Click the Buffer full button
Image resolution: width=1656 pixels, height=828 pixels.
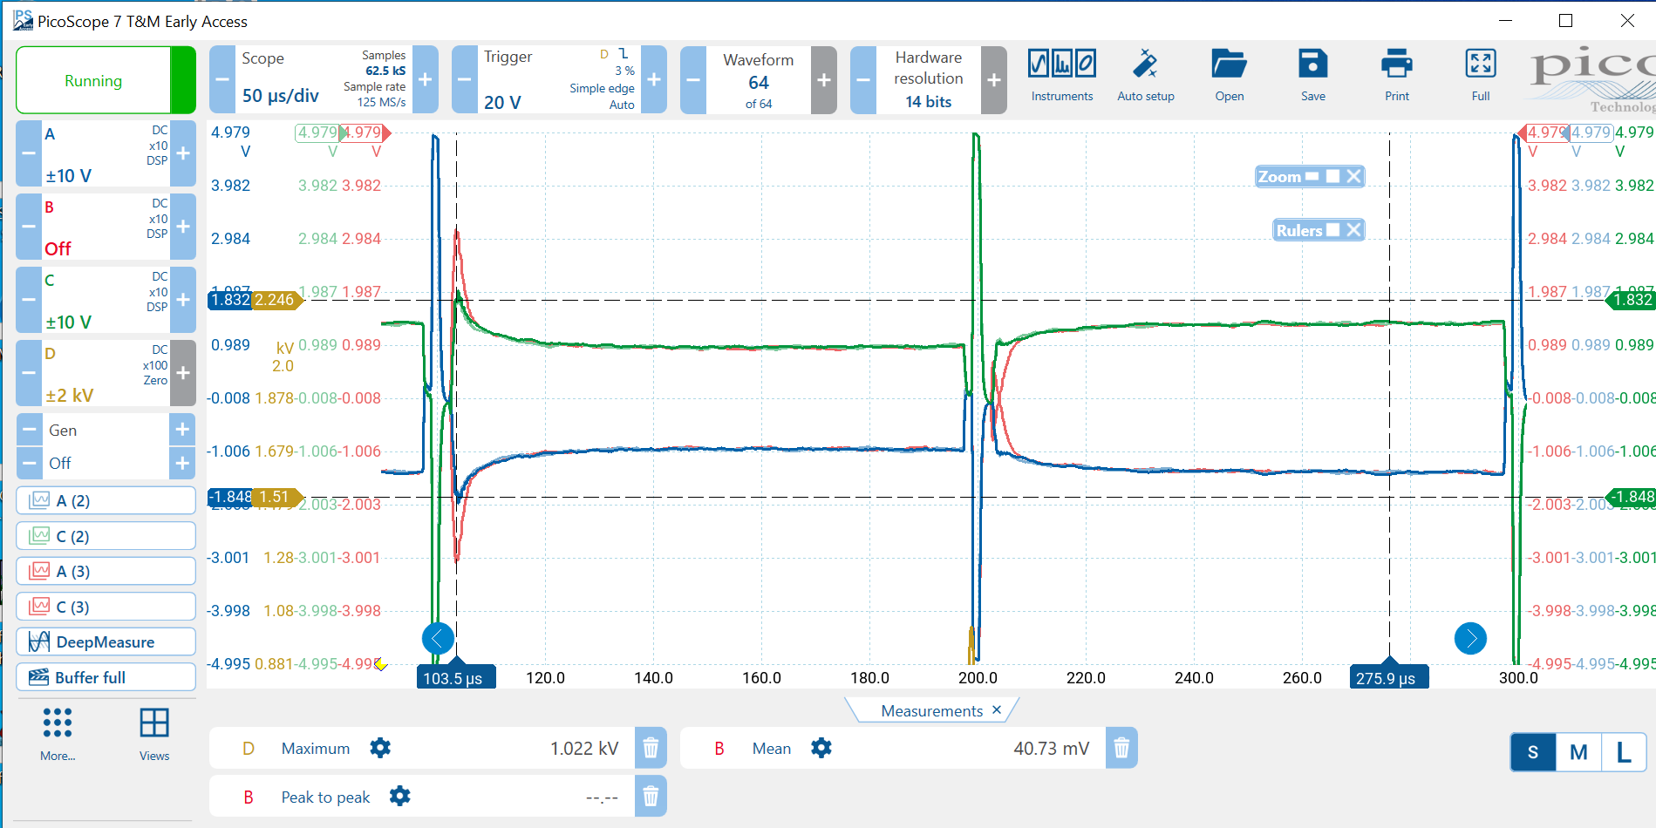[x=106, y=677]
